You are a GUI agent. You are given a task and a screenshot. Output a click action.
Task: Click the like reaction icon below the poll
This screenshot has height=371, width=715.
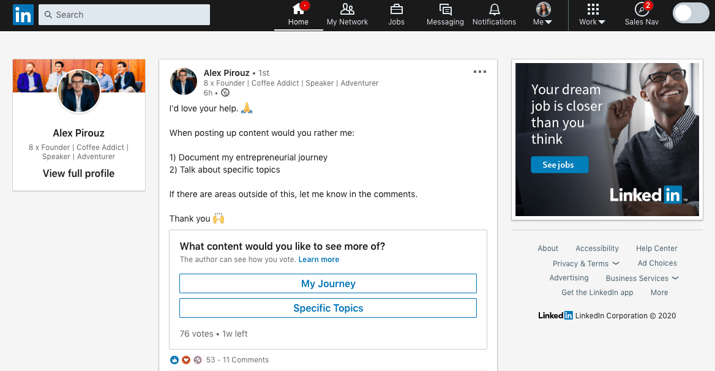tap(174, 360)
